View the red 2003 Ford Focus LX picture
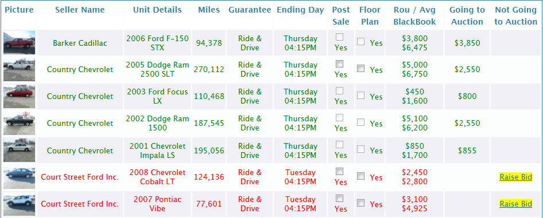This screenshot has width=543, height=218. point(20,96)
